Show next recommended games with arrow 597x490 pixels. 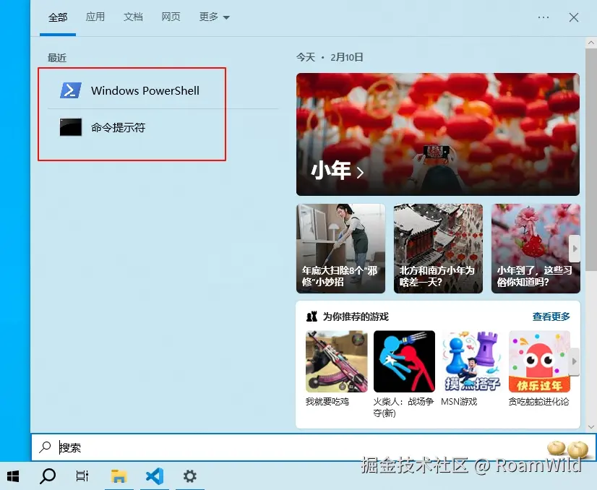(574, 361)
